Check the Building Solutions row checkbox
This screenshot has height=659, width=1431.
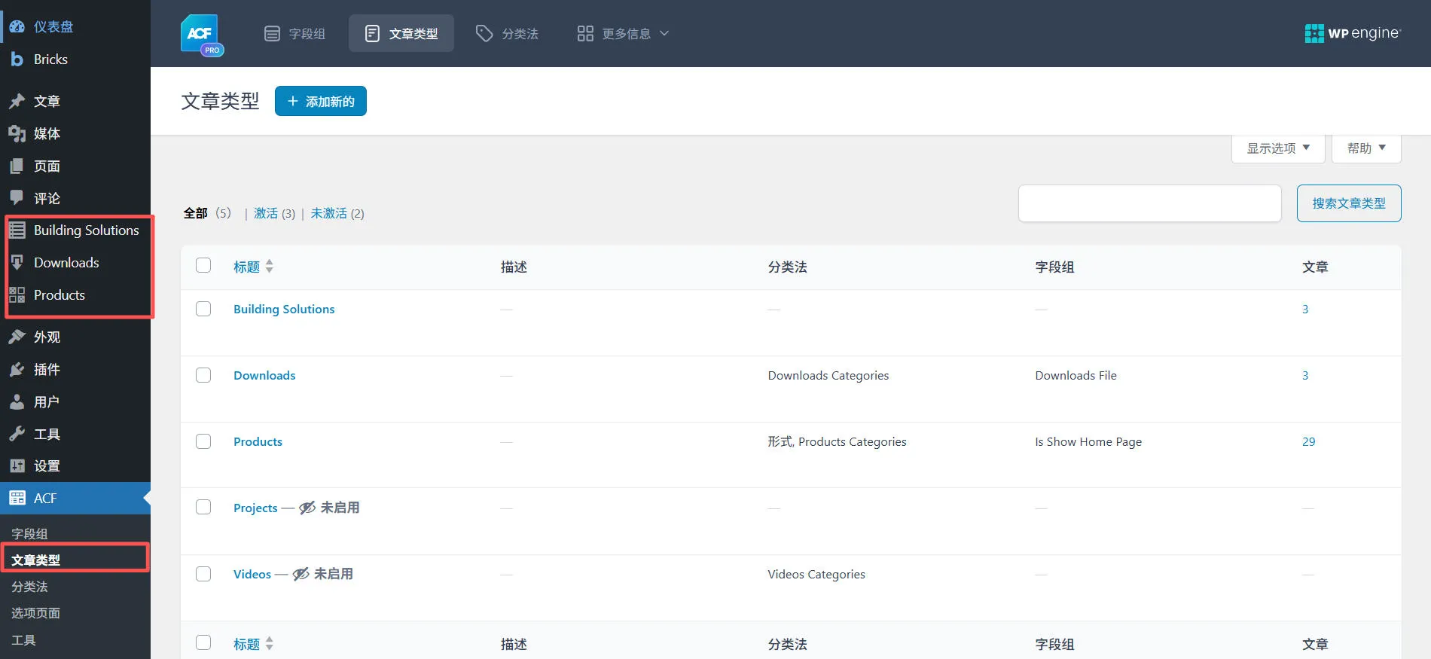click(x=203, y=309)
